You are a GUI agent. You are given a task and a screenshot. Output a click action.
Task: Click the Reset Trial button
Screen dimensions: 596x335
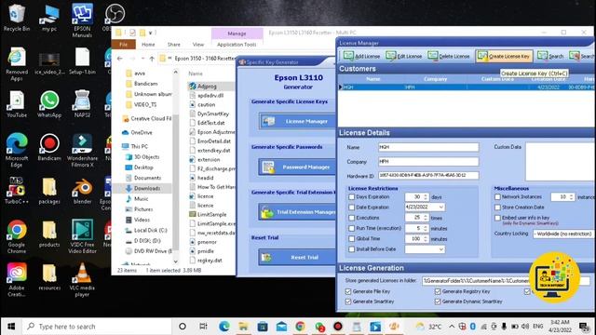click(298, 257)
